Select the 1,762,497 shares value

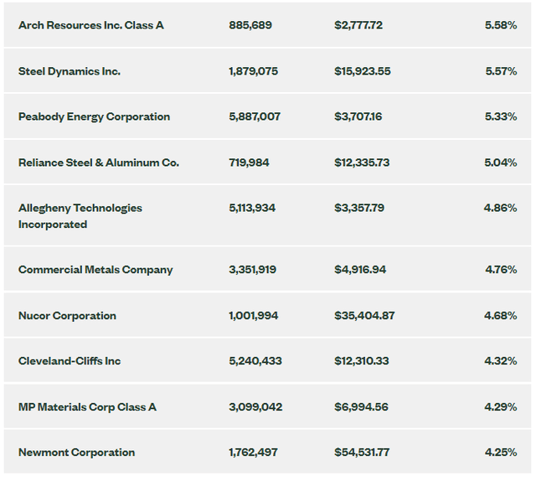click(x=253, y=453)
